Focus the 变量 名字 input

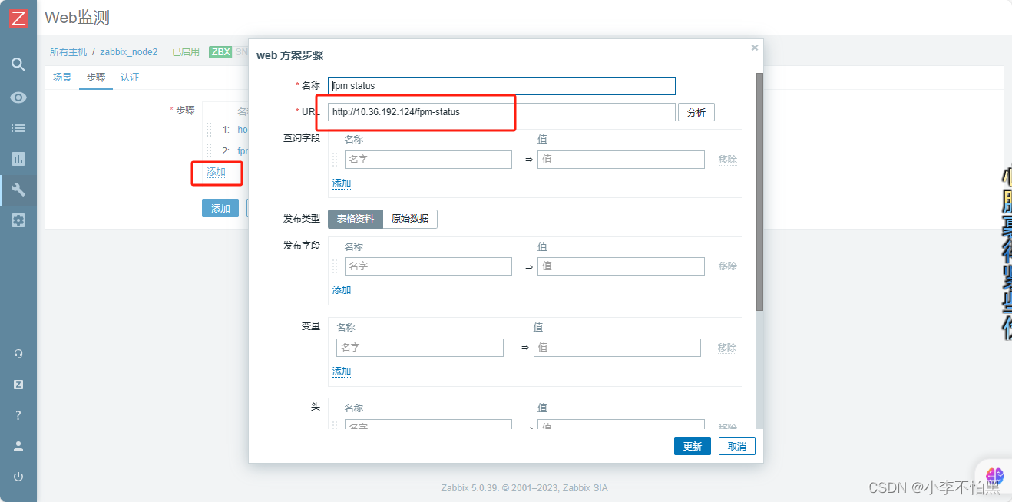pos(420,348)
